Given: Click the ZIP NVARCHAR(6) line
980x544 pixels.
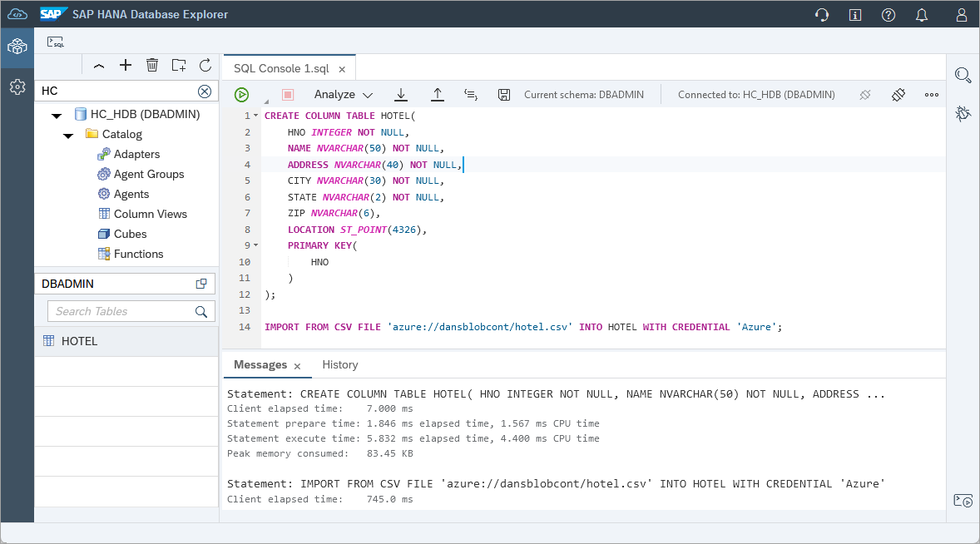Looking at the screenshot, I should pyautogui.click(x=334, y=213).
